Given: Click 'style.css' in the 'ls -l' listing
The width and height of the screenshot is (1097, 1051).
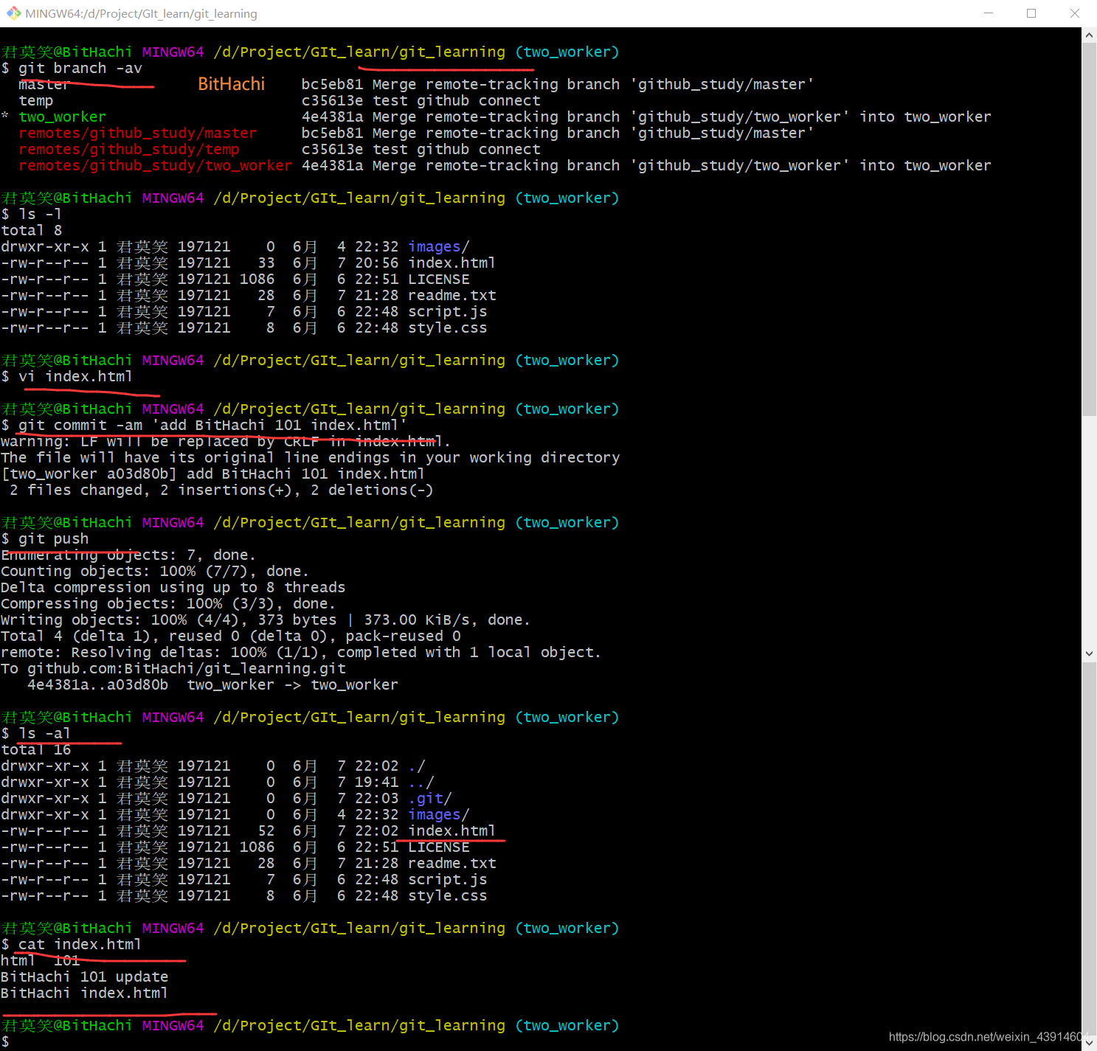Looking at the screenshot, I should 447,328.
